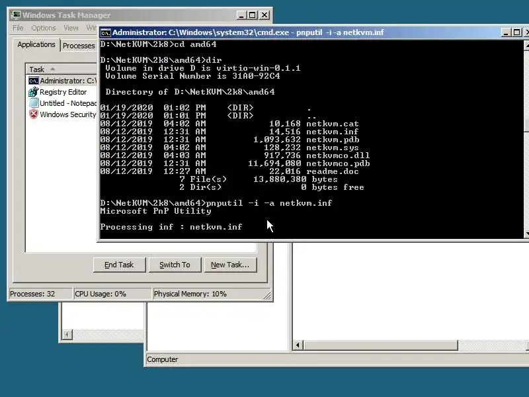The image size is (529, 397).
Task: Select the Registry Editor task icon
Action: (x=34, y=92)
